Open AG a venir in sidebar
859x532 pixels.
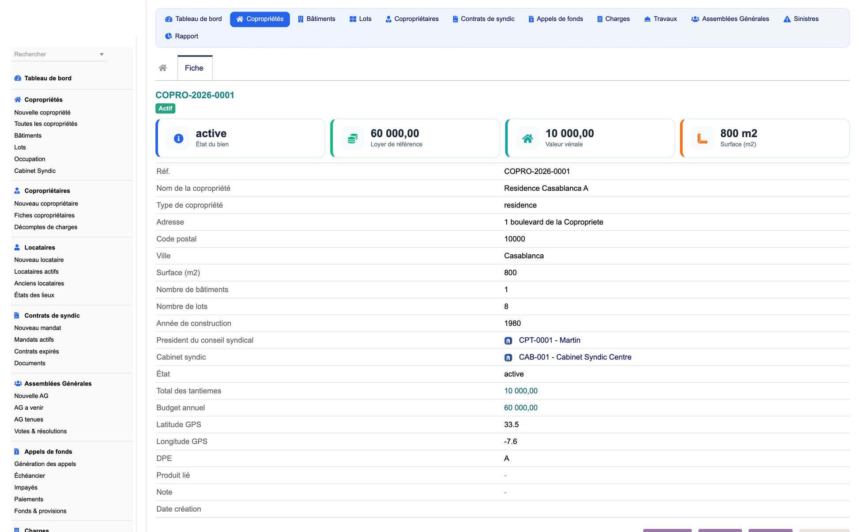[x=29, y=408]
